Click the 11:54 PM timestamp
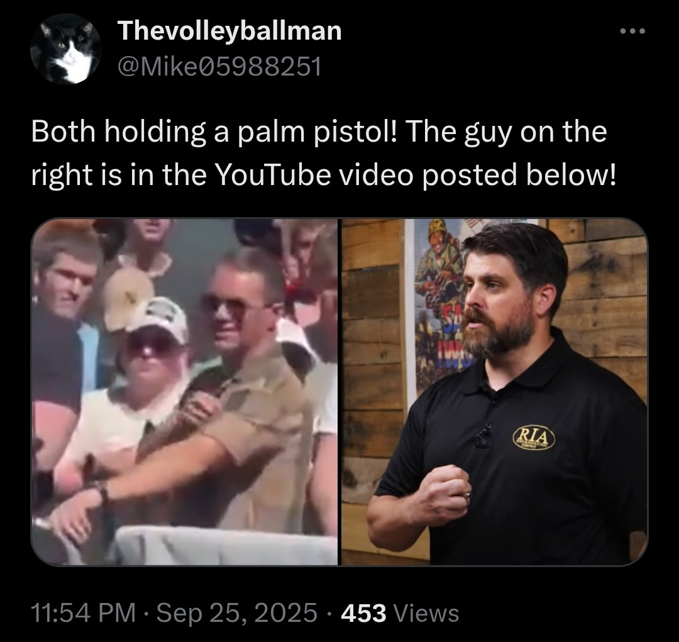 [84, 614]
